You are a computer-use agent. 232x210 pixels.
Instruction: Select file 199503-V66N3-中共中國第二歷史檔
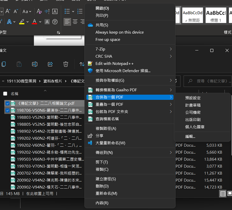(47, 159)
